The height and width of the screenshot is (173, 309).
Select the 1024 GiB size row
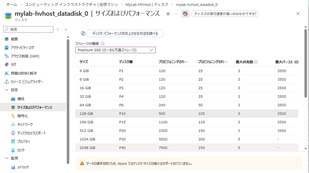point(187,139)
